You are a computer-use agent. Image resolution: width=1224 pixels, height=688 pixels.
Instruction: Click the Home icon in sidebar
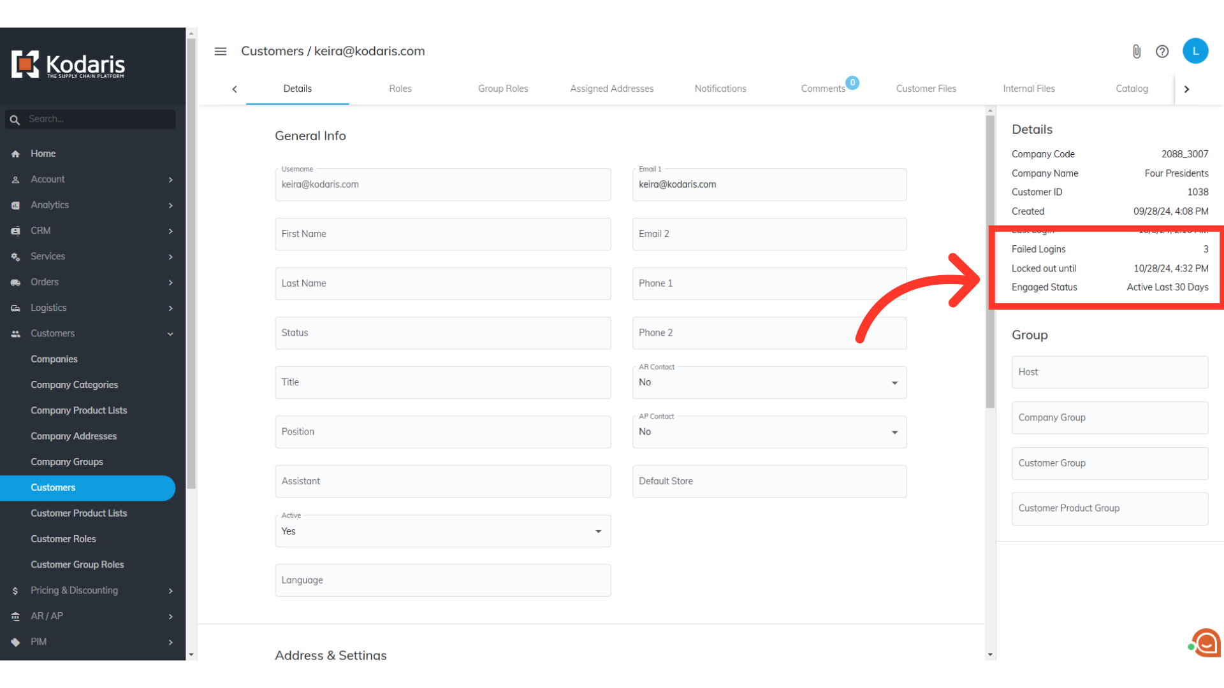coord(15,154)
